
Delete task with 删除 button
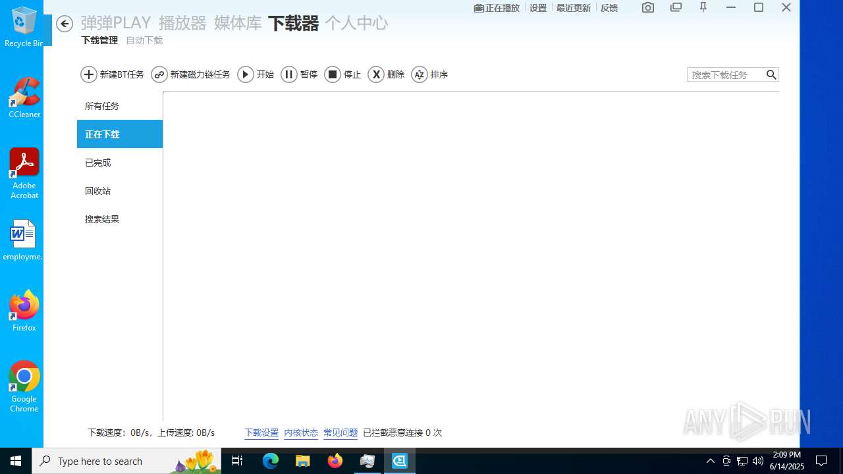(x=387, y=74)
